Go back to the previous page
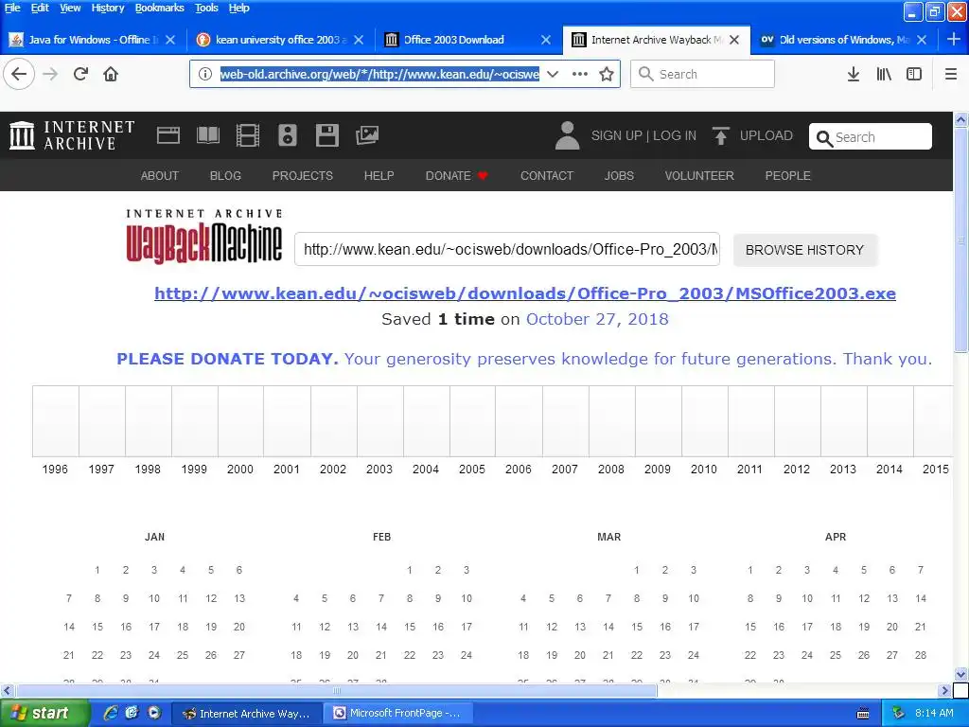The height and width of the screenshot is (727, 969). (19, 74)
